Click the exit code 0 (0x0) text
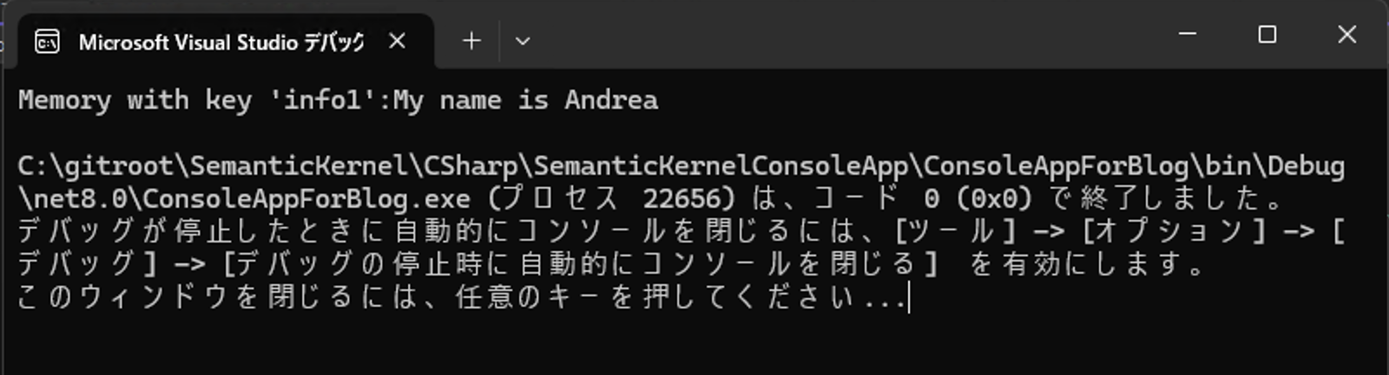The image size is (1389, 375). [978, 199]
